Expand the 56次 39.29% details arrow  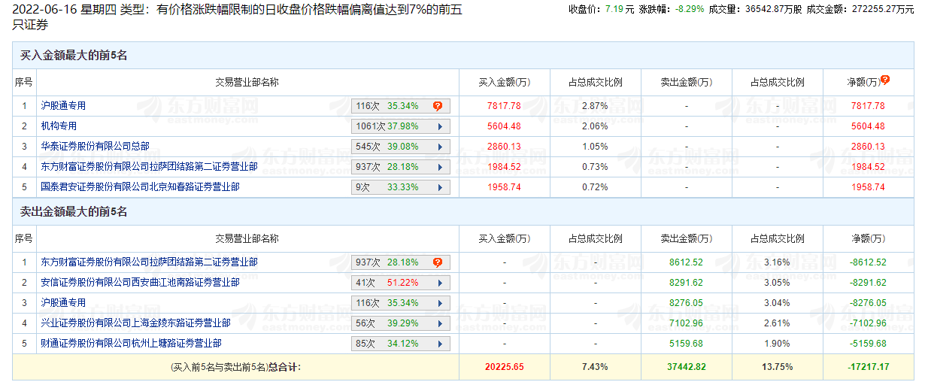(438, 323)
